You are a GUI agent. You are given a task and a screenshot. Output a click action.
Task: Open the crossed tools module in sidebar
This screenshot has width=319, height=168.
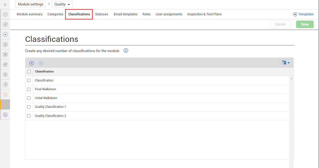click(5, 54)
